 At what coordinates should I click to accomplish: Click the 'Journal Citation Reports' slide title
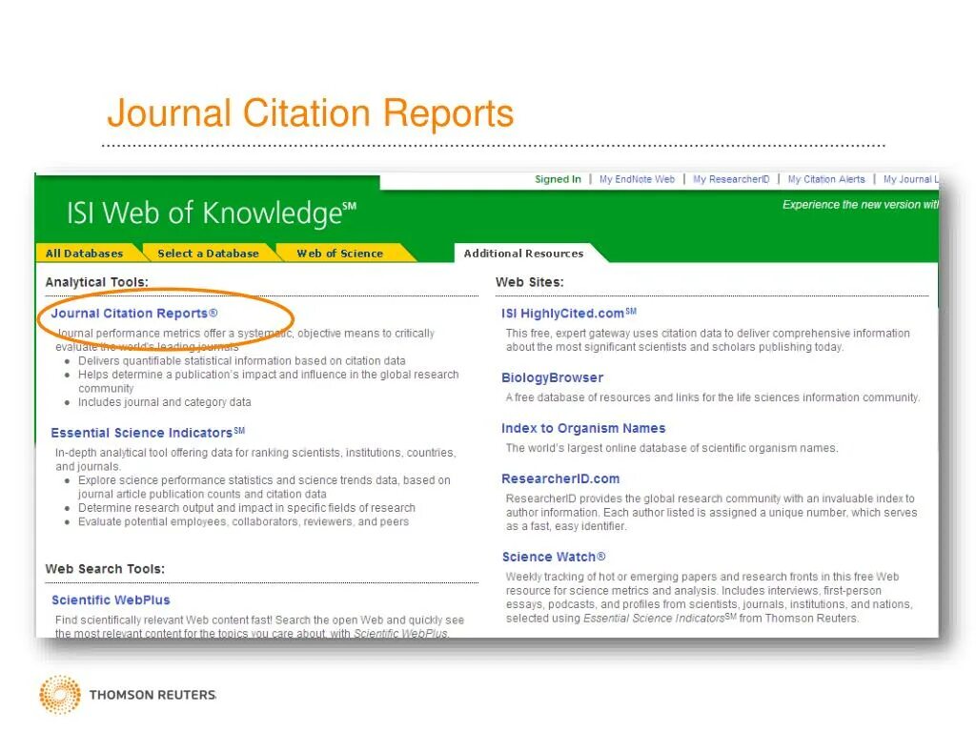tap(311, 113)
